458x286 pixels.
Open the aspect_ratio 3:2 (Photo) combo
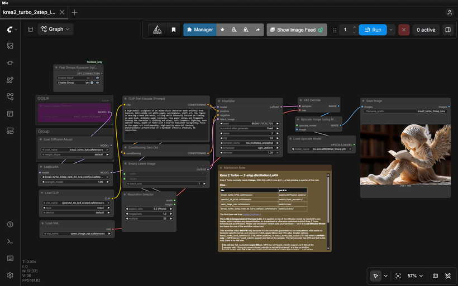[x=149, y=209]
